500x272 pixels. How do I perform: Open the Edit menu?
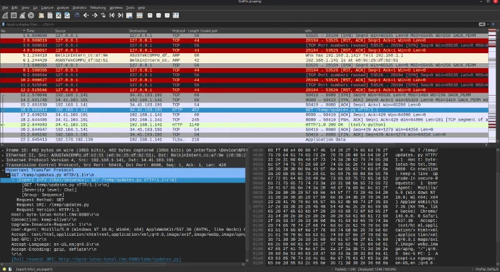[14, 8]
